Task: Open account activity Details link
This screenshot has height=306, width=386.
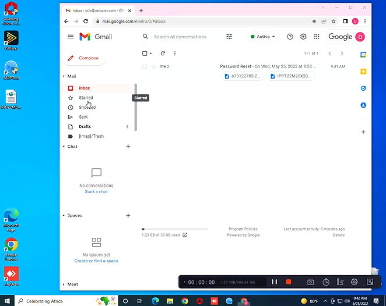Action: coord(339,235)
